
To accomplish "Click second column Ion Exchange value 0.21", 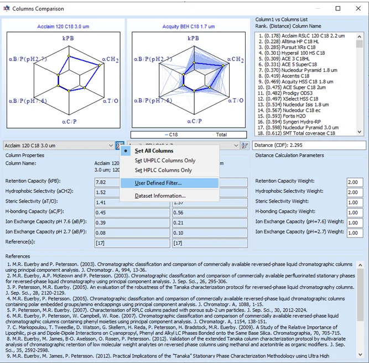I will [x=210, y=223].
